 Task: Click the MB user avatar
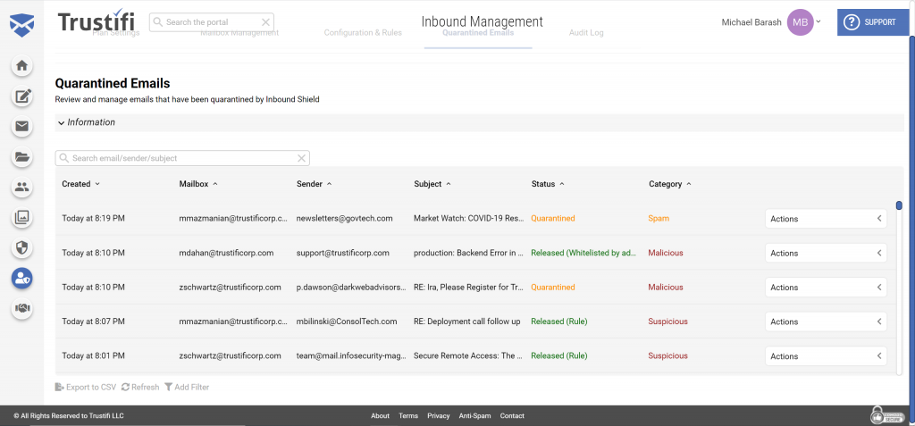(800, 22)
